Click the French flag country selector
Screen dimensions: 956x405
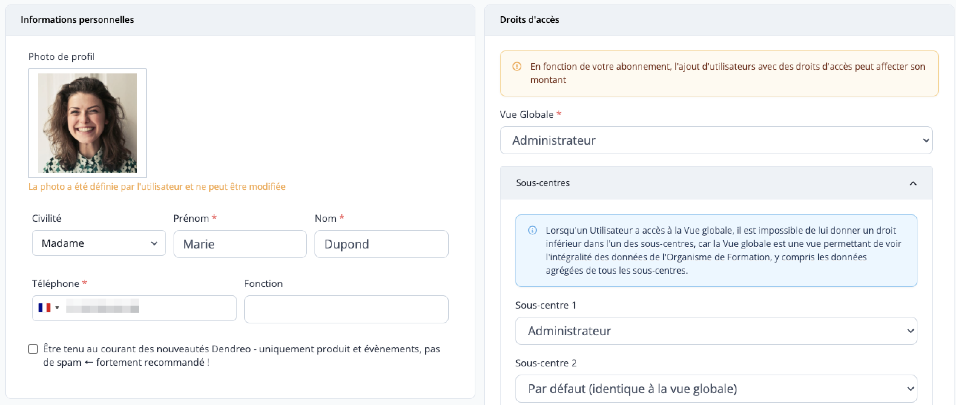point(44,308)
